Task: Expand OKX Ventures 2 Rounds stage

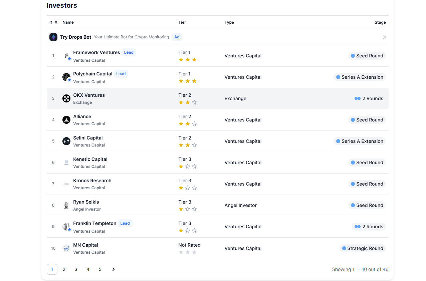Action: click(369, 98)
